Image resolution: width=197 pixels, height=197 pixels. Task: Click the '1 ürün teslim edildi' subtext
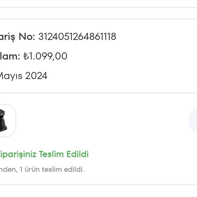(x=52, y=169)
